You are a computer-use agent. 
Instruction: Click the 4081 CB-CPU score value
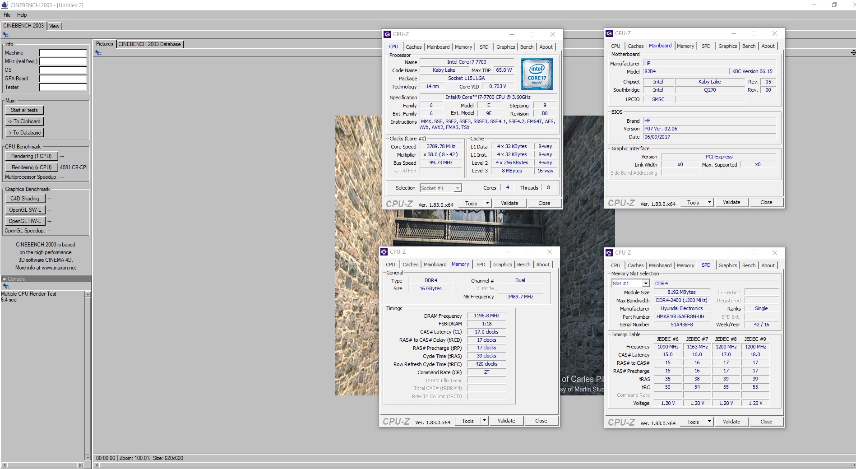pyautogui.click(x=74, y=167)
